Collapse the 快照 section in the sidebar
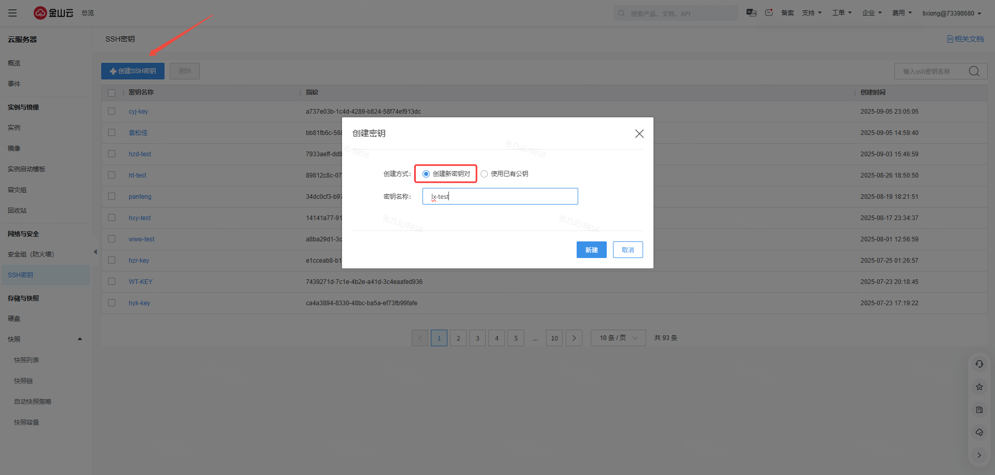The height and width of the screenshot is (475, 995). tap(80, 339)
